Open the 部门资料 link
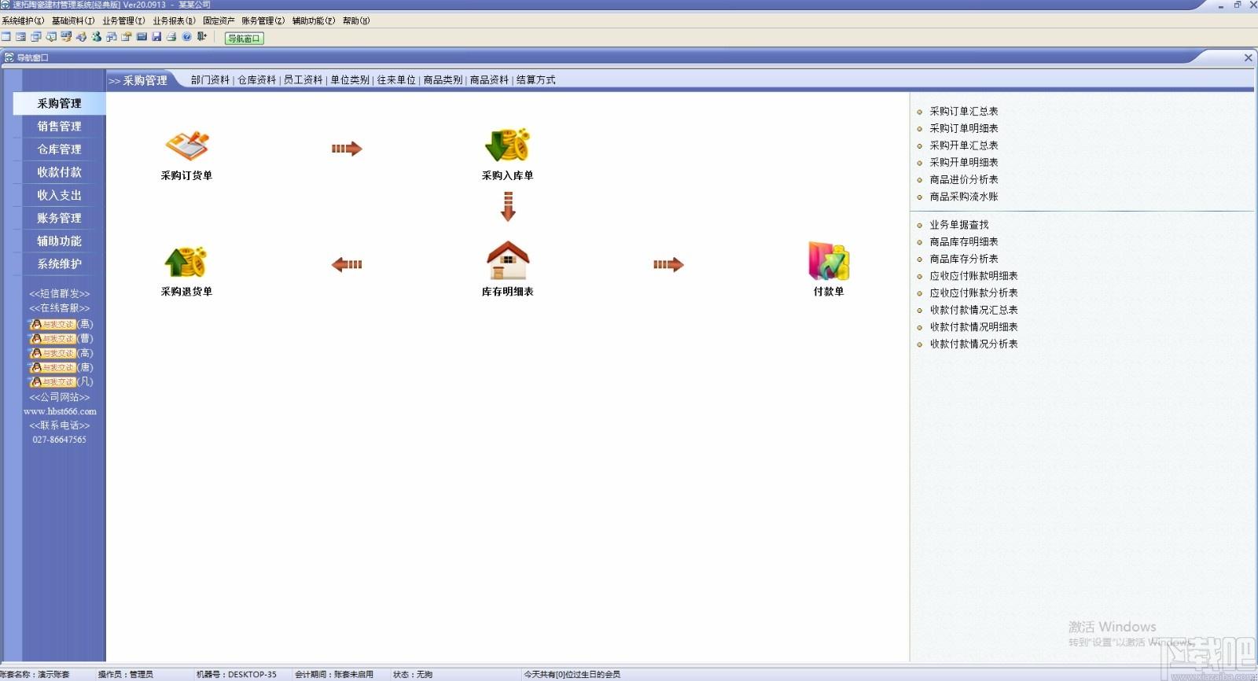The height and width of the screenshot is (681, 1258). (x=210, y=80)
